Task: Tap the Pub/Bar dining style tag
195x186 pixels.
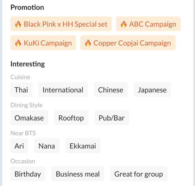Action: [112, 118]
